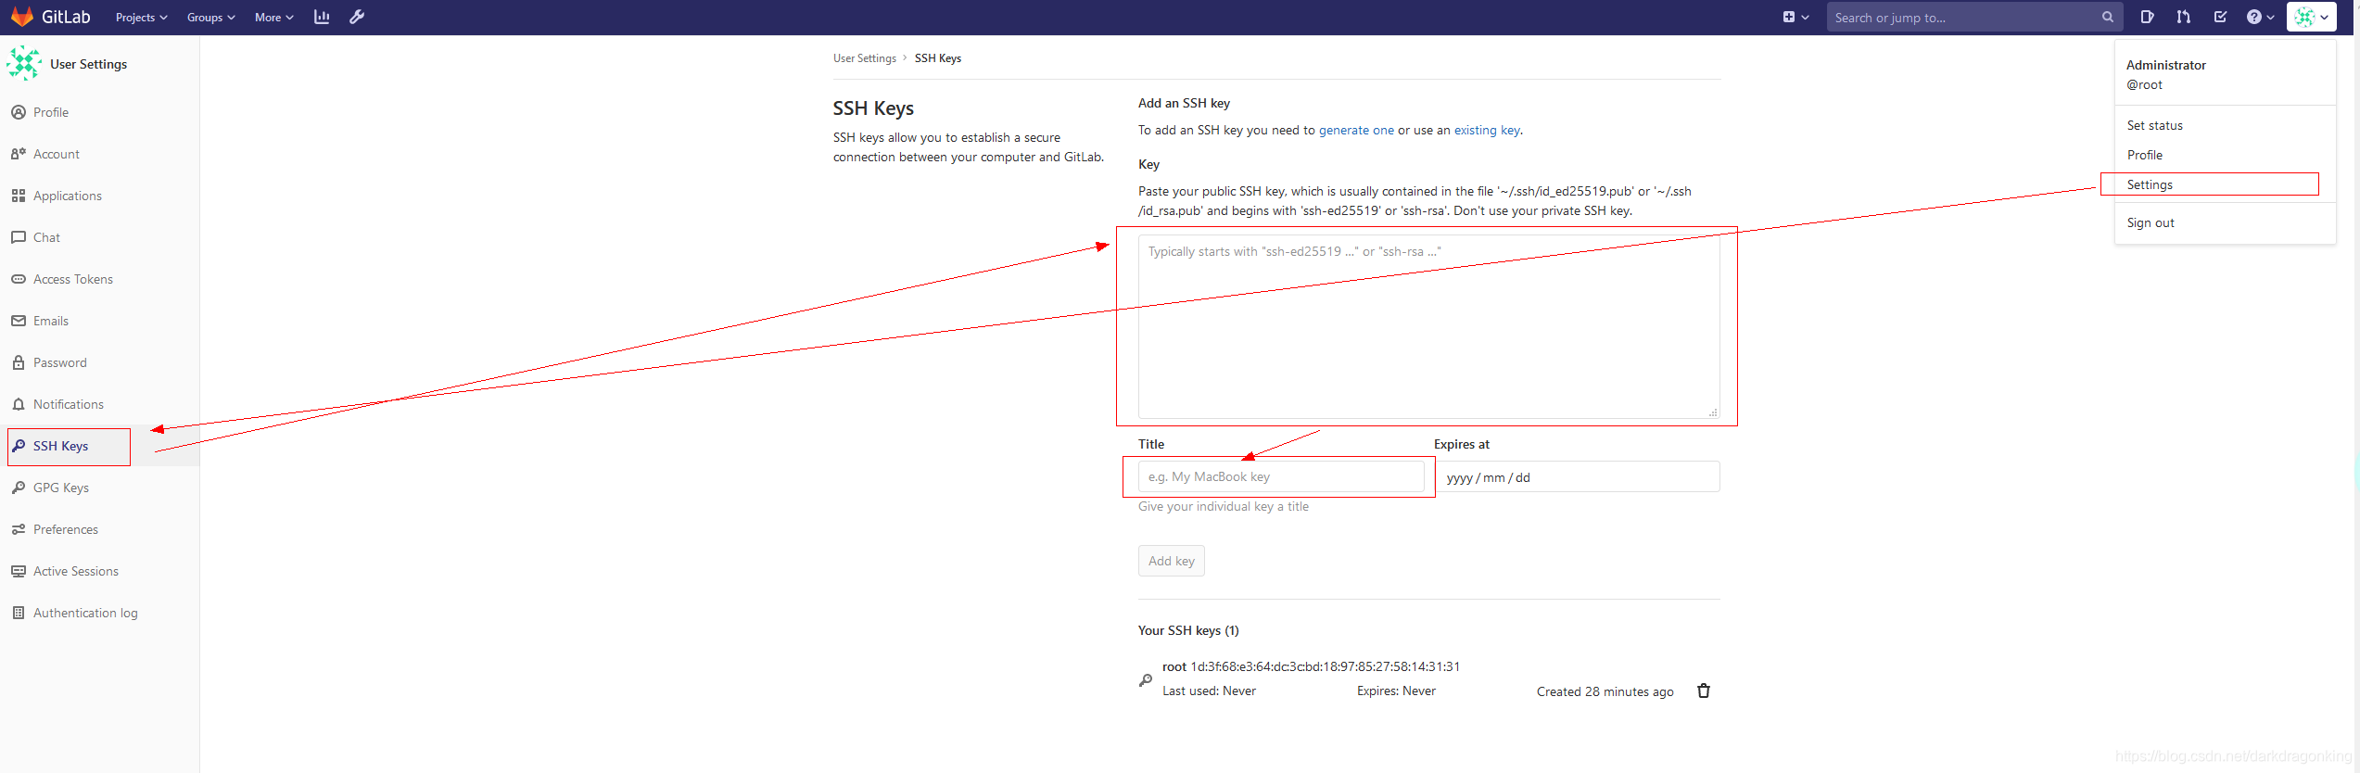Click the Profile person icon in sidebar
Screen dimensions: 2360x773
[x=19, y=112]
